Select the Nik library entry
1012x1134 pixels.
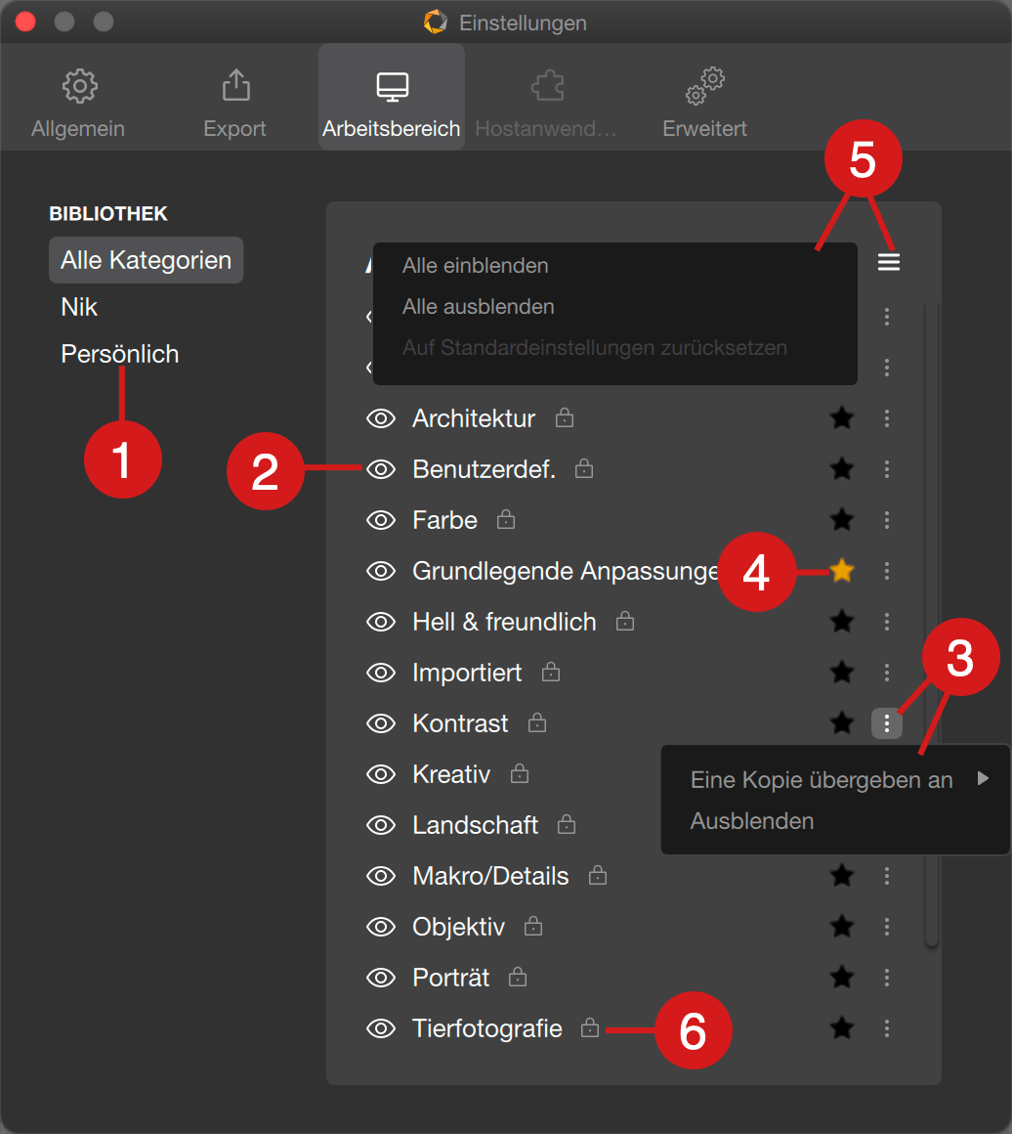(x=79, y=307)
